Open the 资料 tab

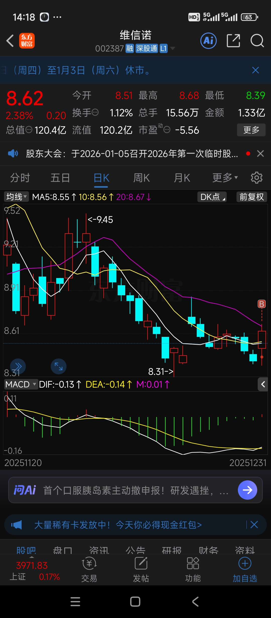pos(245,550)
